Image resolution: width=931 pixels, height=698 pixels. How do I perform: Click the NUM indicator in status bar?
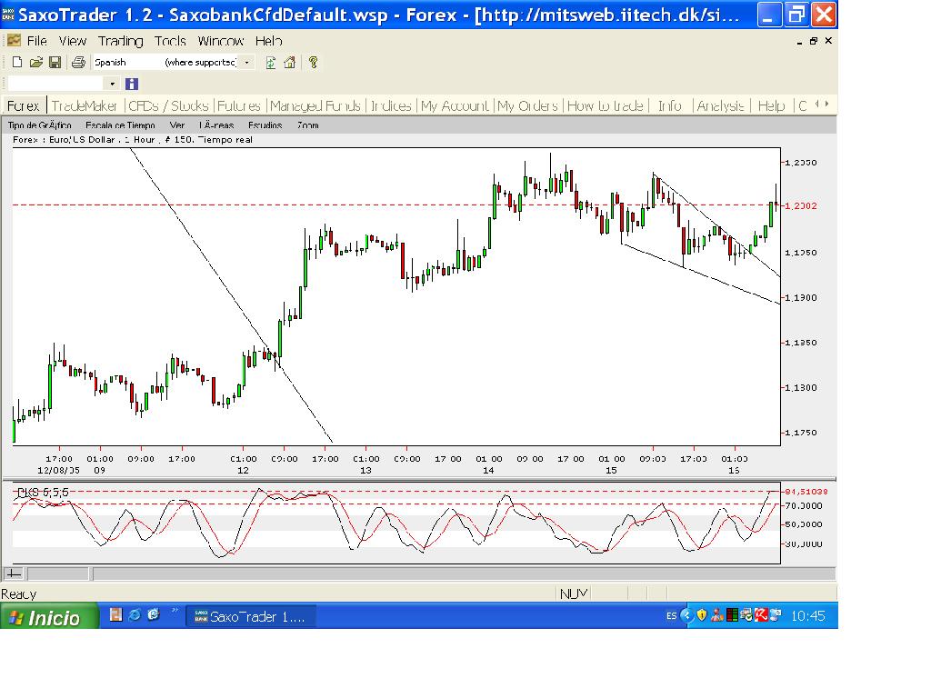[574, 593]
